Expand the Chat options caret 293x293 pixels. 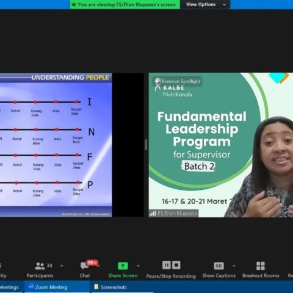pos(98,266)
